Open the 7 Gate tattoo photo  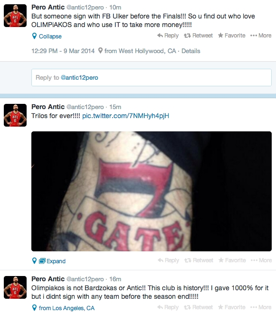coord(152,191)
